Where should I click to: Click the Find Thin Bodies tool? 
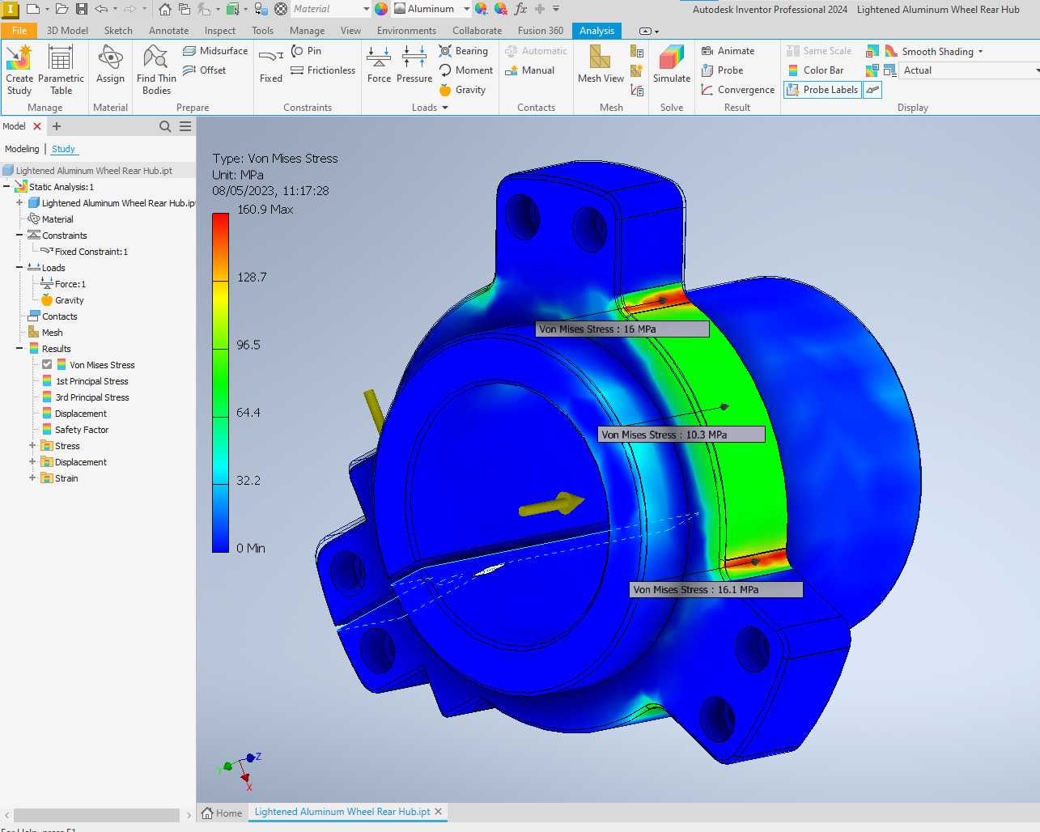pyautogui.click(x=156, y=70)
